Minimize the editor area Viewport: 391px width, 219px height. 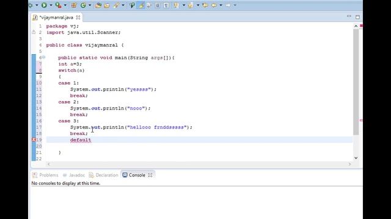tap(349, 16)
